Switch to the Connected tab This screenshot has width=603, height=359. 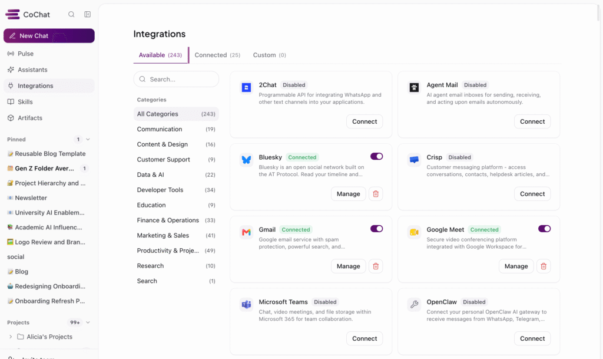tap(217, 55)
